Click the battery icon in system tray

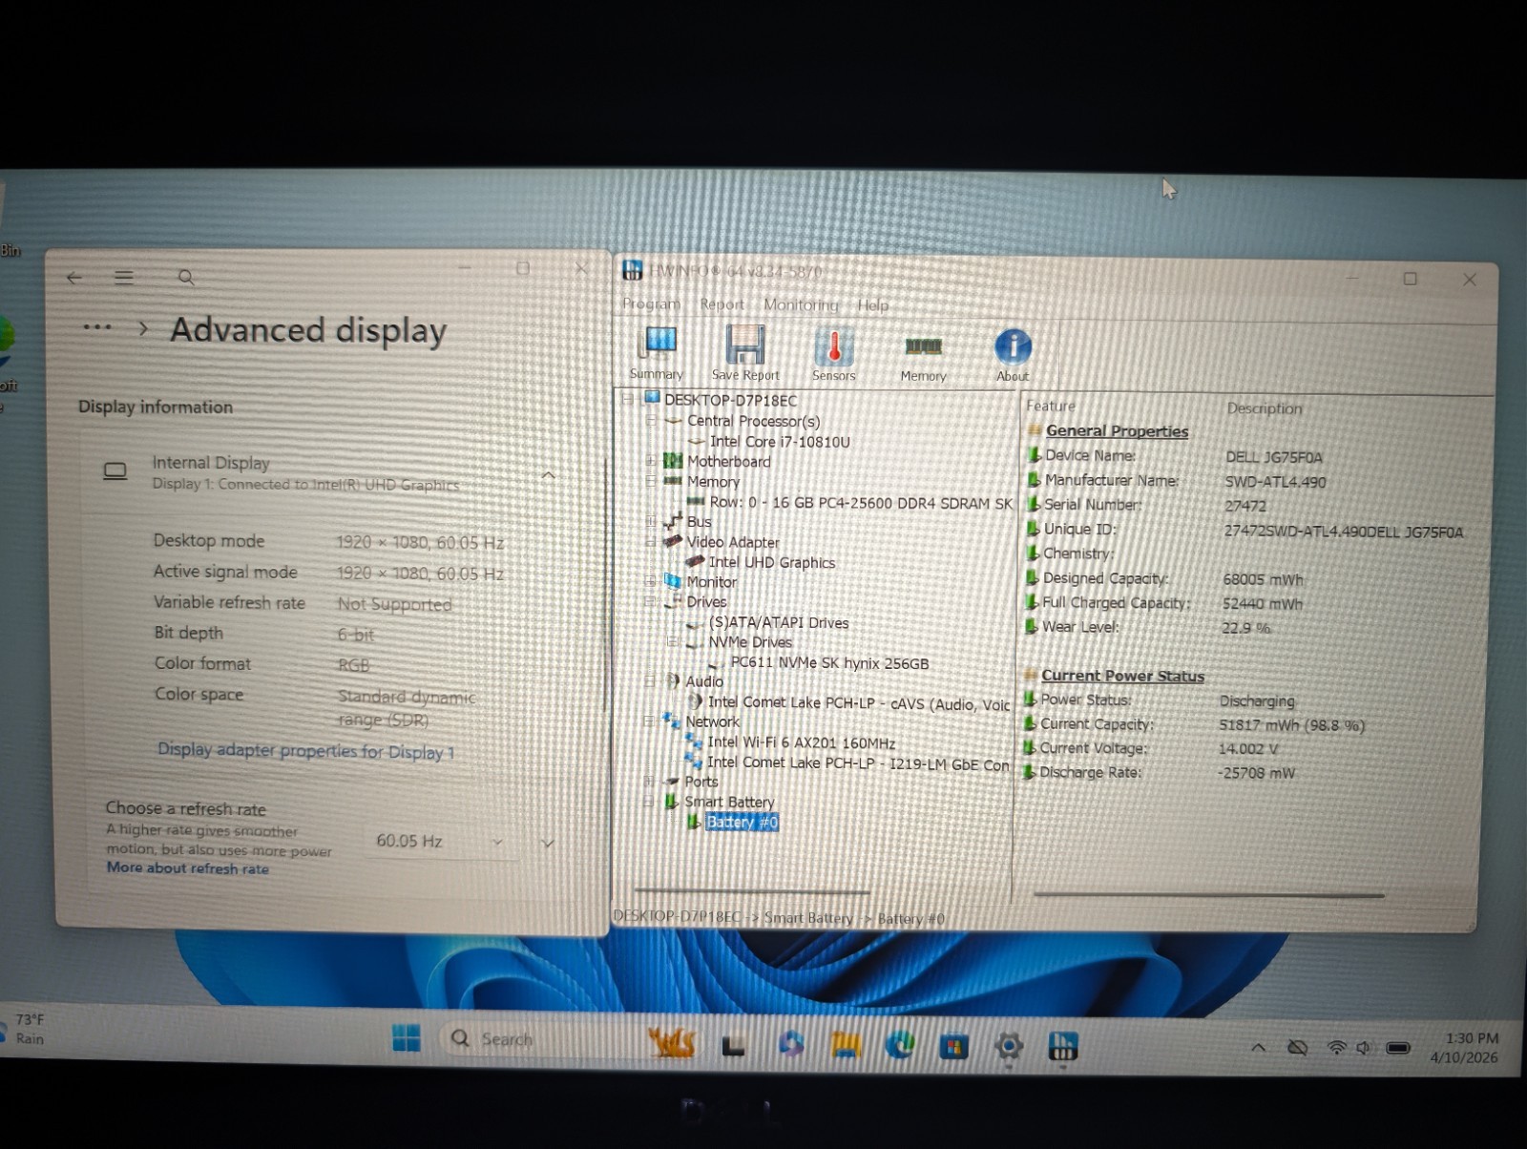pos(1398,1048)
